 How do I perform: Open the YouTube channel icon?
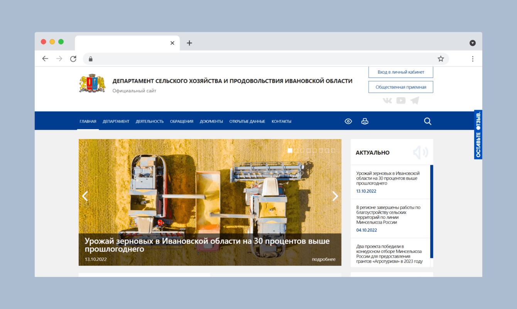(x=400, y=100)
